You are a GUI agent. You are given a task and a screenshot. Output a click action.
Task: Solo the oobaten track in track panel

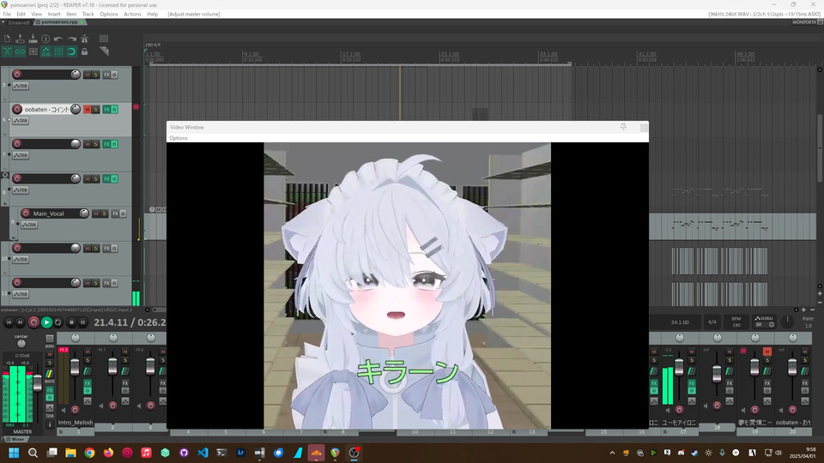pos(95,109)
